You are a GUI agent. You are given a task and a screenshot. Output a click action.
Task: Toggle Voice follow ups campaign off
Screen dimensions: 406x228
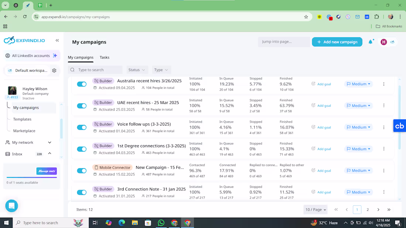82,127
